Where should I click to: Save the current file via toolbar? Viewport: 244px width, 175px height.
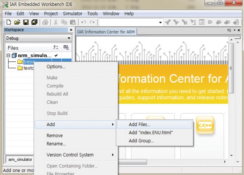pos(26,22)
